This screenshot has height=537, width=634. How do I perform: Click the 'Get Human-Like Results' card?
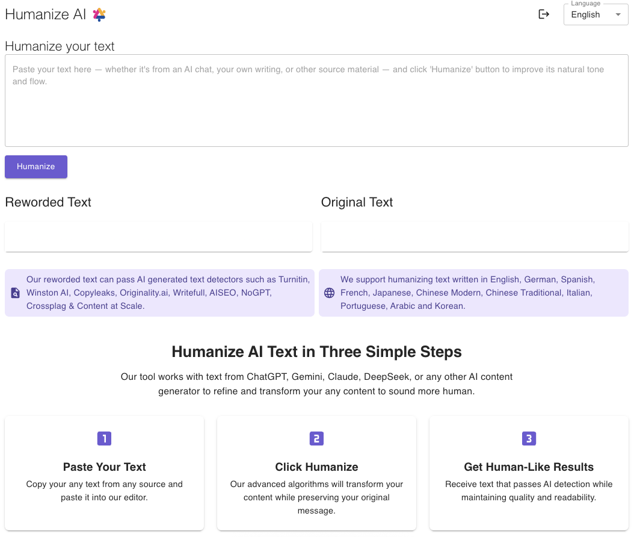(x=529, y=473)
